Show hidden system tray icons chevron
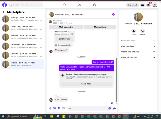The image size is (161, 119). [145, 116]
